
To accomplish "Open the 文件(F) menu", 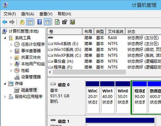I will pos(10,14).
